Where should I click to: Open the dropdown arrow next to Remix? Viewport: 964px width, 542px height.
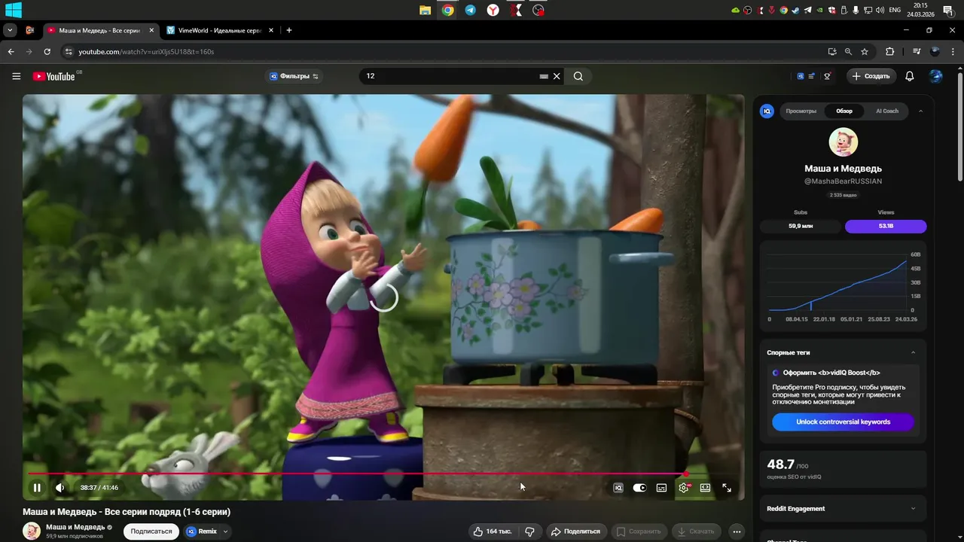click(225, 531)
